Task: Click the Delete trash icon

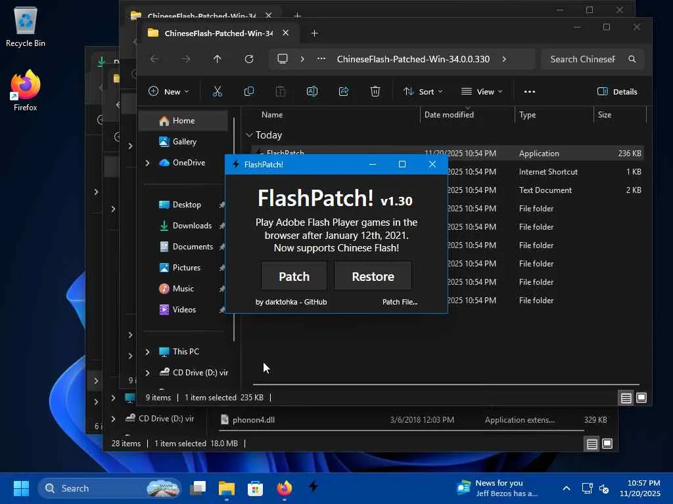Action: click(x=375, y=91)
